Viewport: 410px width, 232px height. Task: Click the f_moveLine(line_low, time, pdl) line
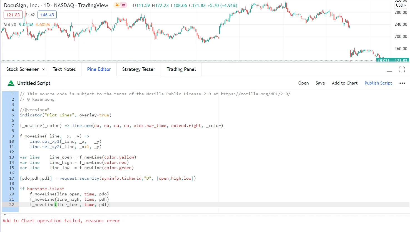[69, 205]
